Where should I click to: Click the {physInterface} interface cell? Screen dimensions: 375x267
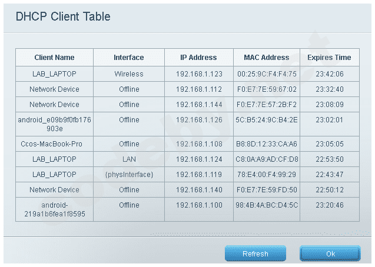coord(129,175)
